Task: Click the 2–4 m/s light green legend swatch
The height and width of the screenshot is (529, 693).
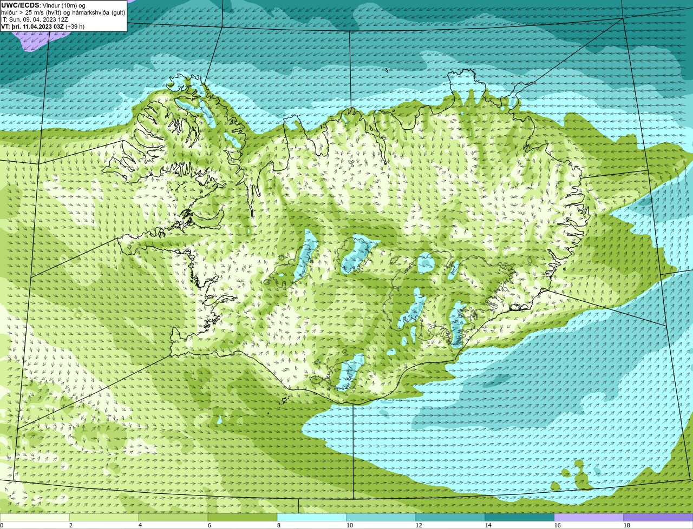Action: 104,517
